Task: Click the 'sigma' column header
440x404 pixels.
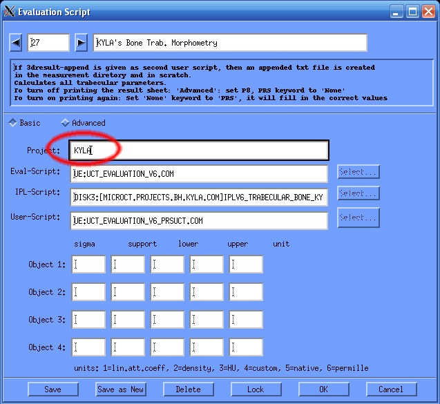Action: 84,244
